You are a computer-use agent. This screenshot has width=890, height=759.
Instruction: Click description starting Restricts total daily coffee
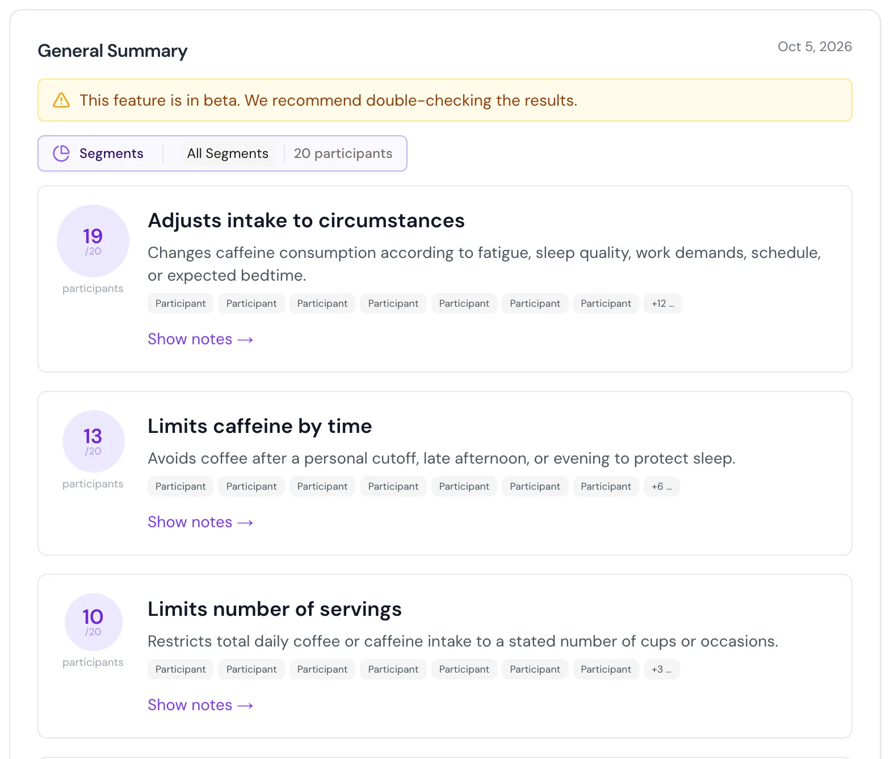click(463, 641)
